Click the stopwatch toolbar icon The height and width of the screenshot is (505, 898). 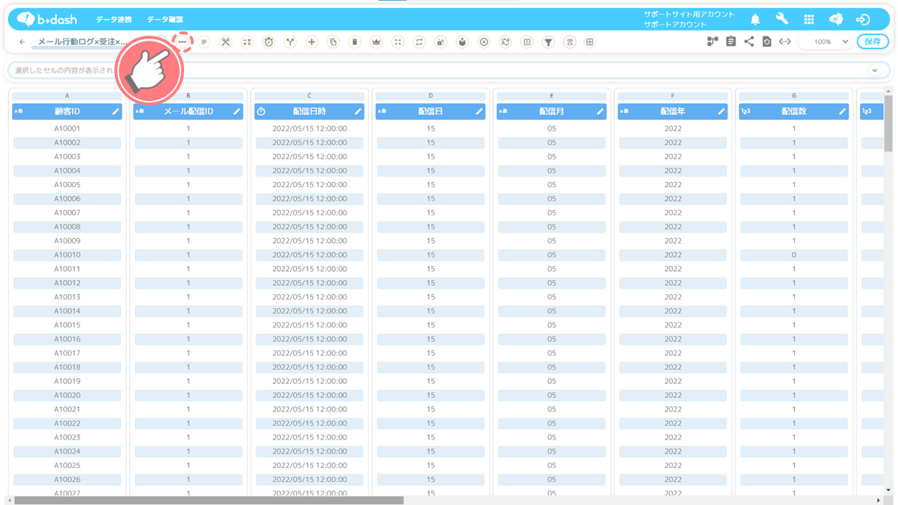[x=269, y=42]
